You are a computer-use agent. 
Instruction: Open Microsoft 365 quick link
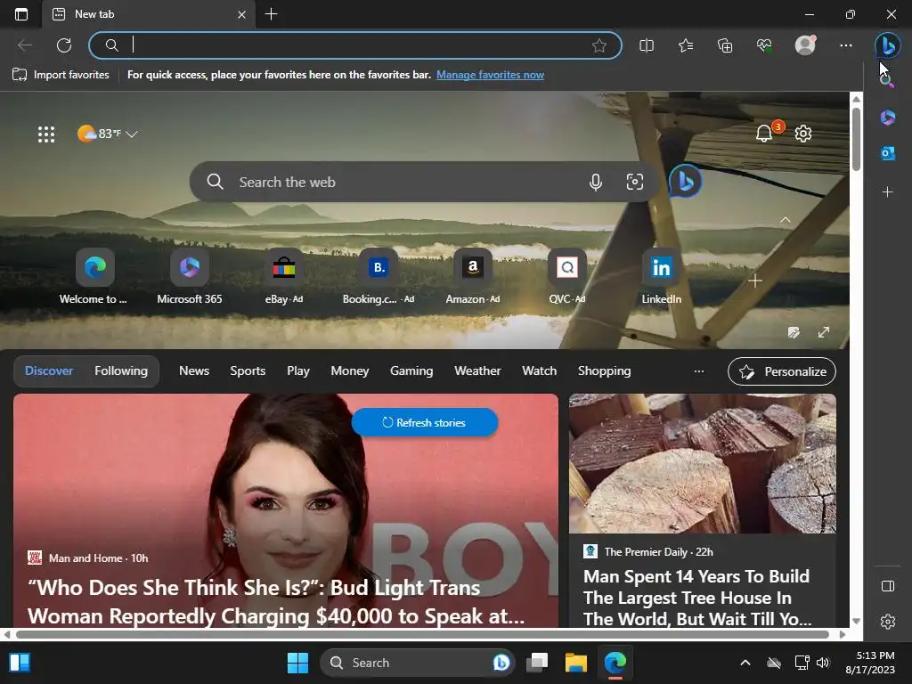pos(190,277)
